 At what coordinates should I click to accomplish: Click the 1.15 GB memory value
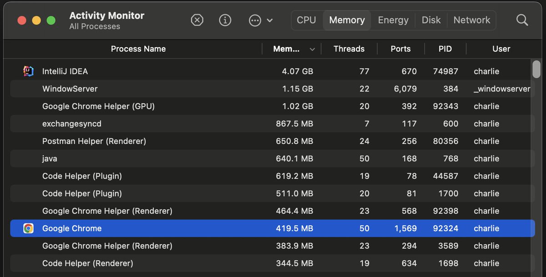[x=298, y=89]
